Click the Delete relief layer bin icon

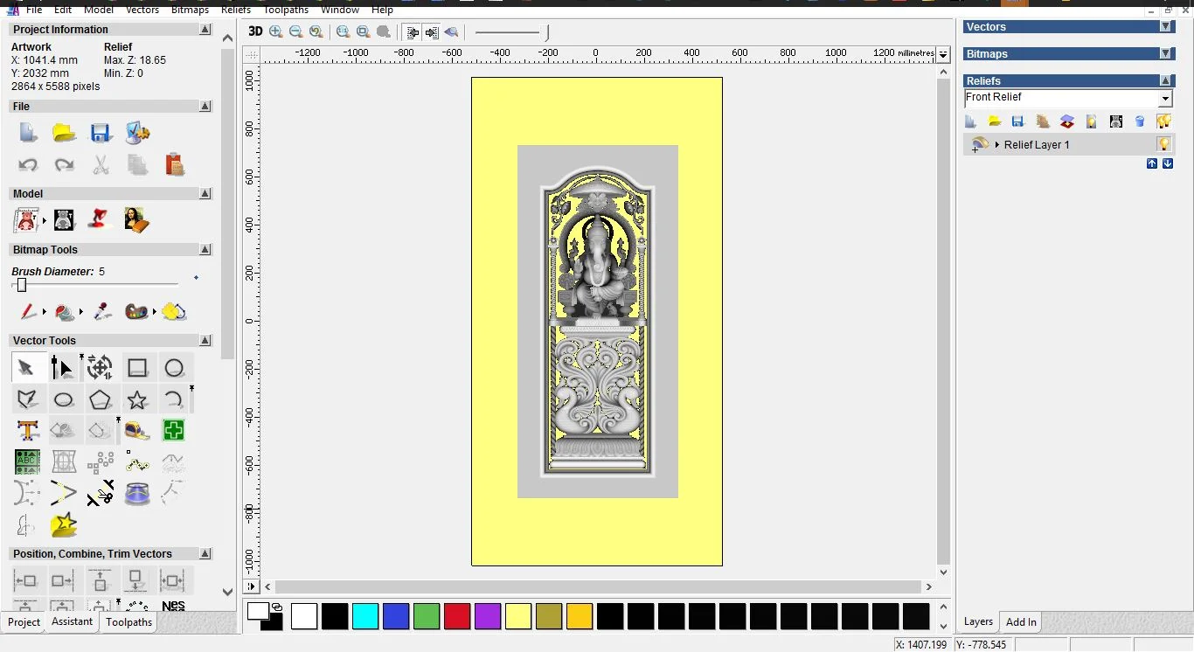coord(1140,121)
